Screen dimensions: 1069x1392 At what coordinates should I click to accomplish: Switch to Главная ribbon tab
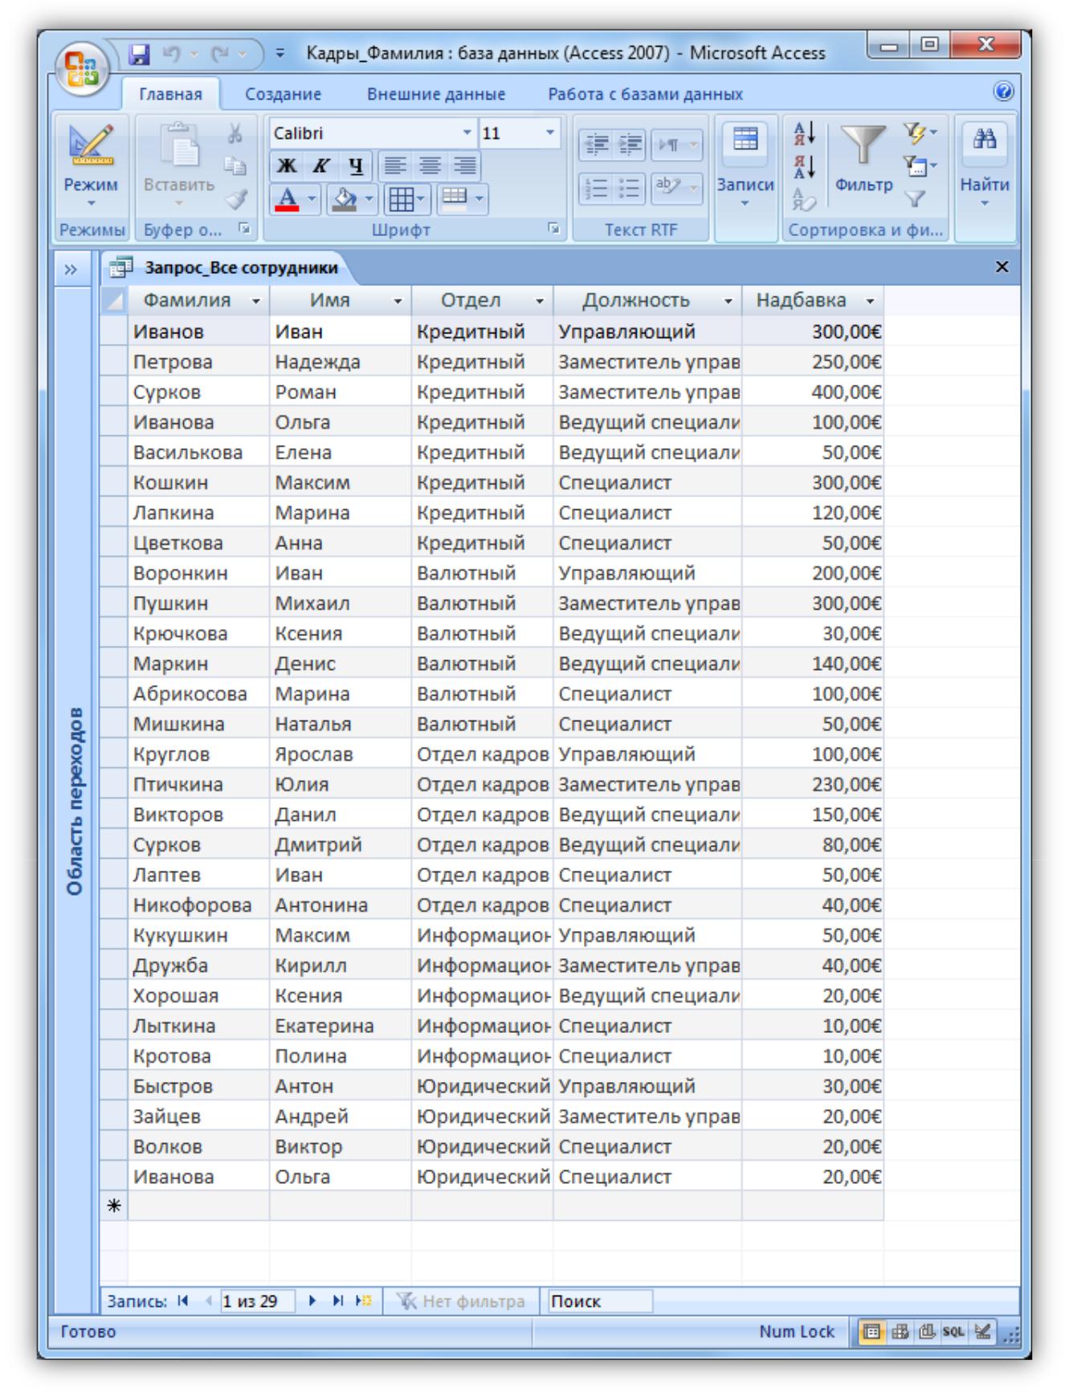(x=170, y=94)
